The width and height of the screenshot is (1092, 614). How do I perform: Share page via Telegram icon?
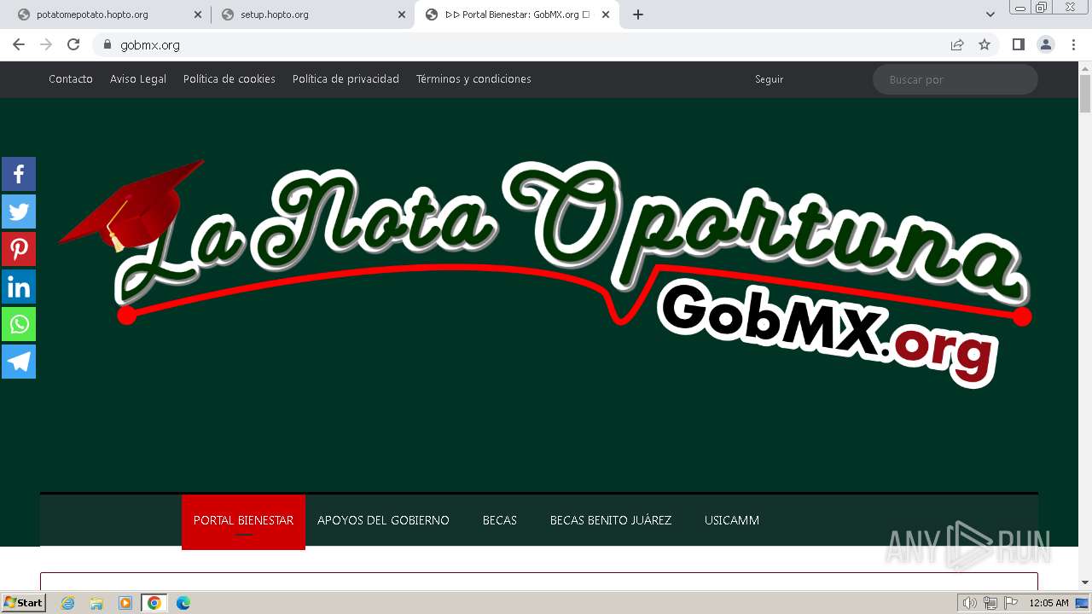(19, 362)
